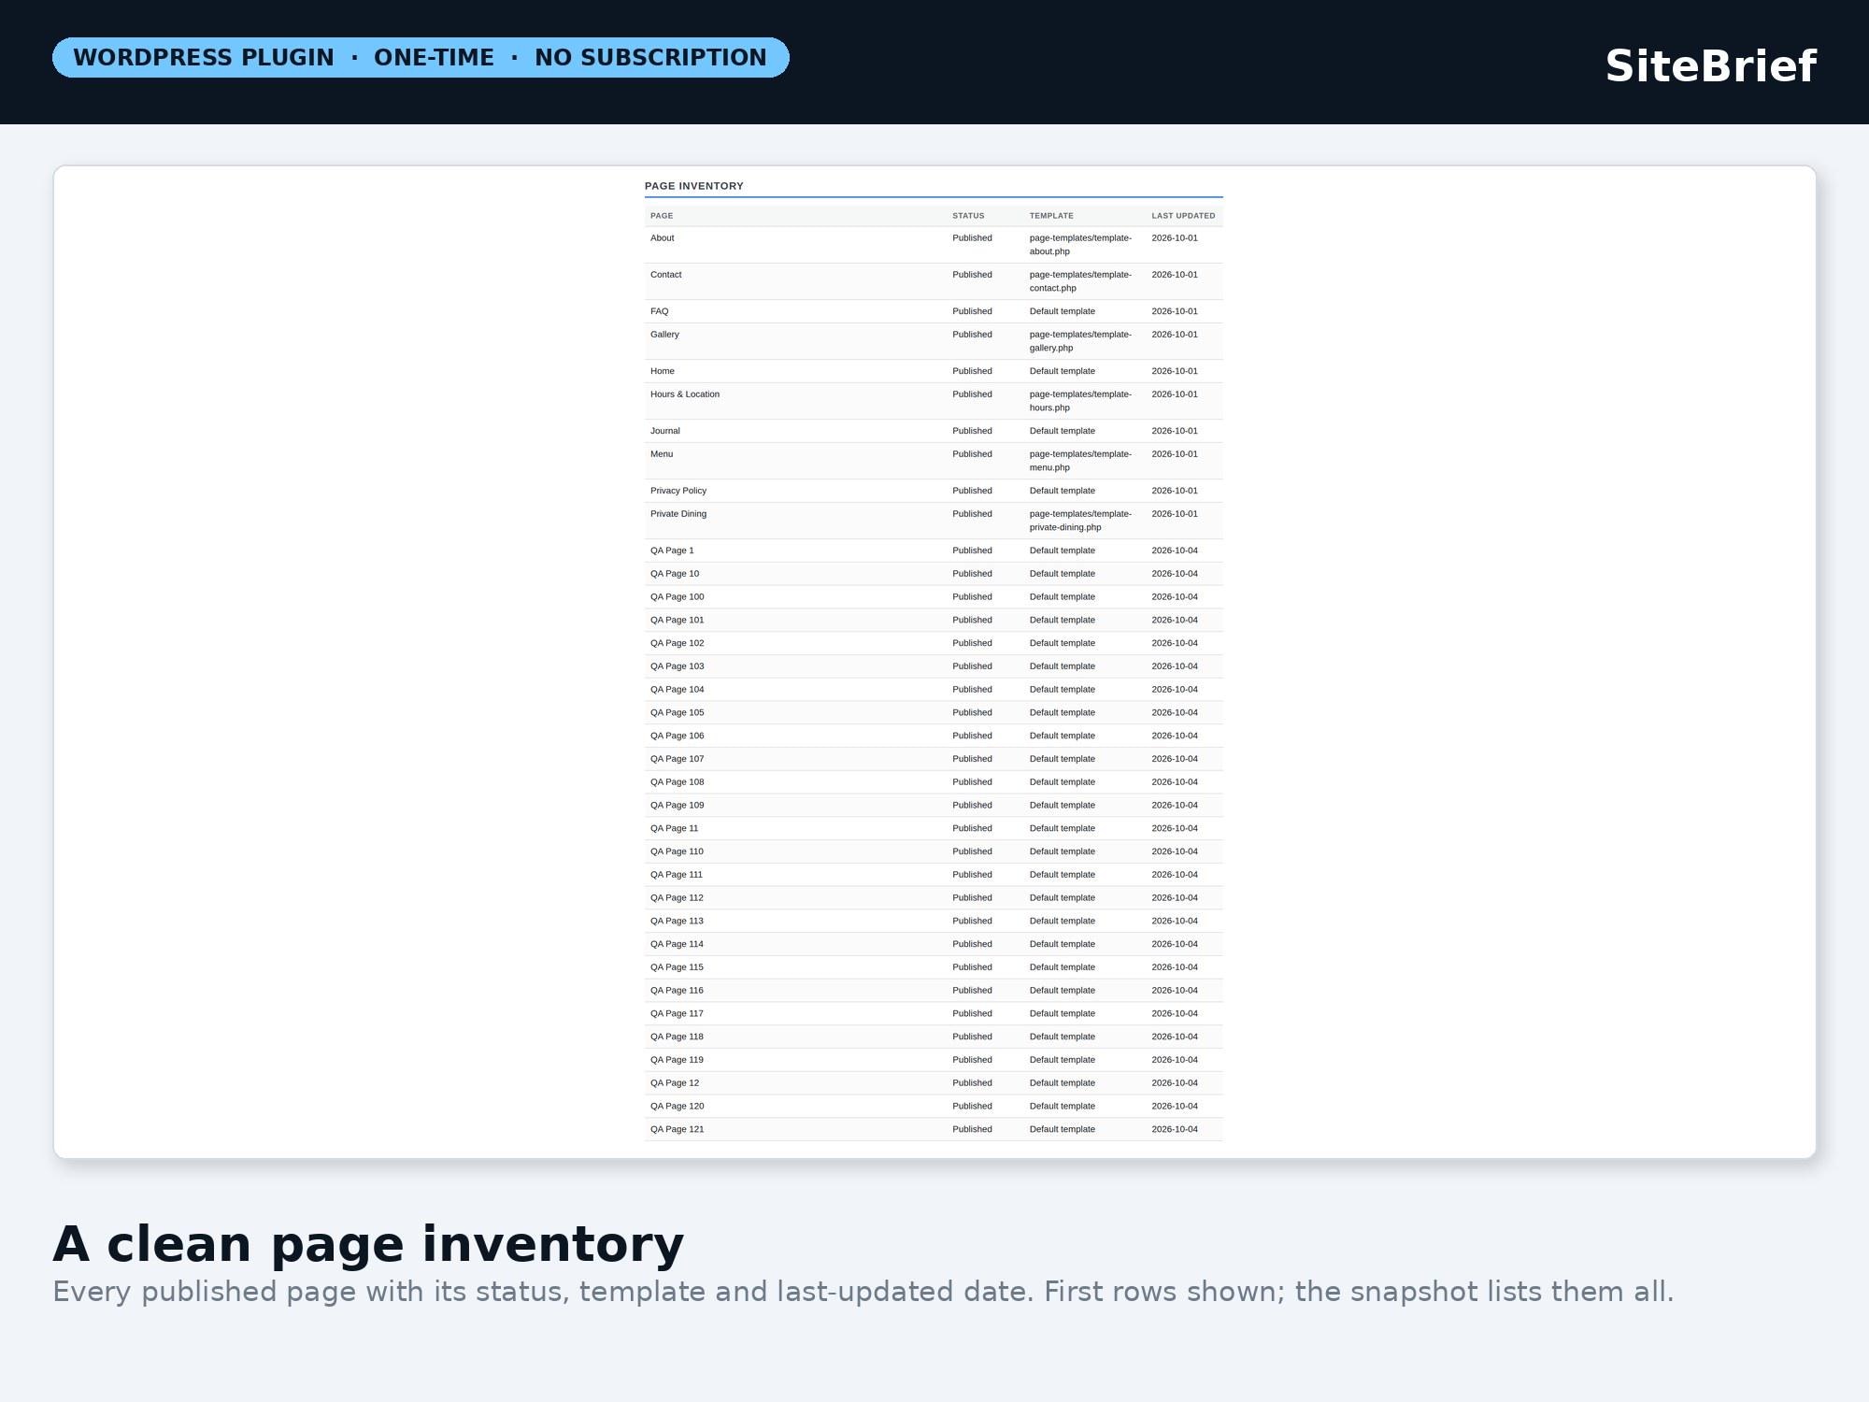The height and width of the screenshot is (1402, 1869).
Task: Select the Journal page name
Action: [665, 431]
